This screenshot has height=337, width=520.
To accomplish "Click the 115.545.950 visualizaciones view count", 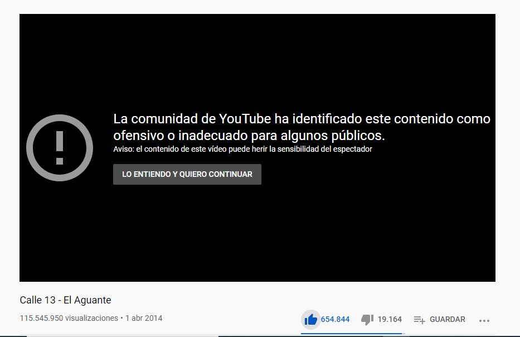I will tap(68, 318).
